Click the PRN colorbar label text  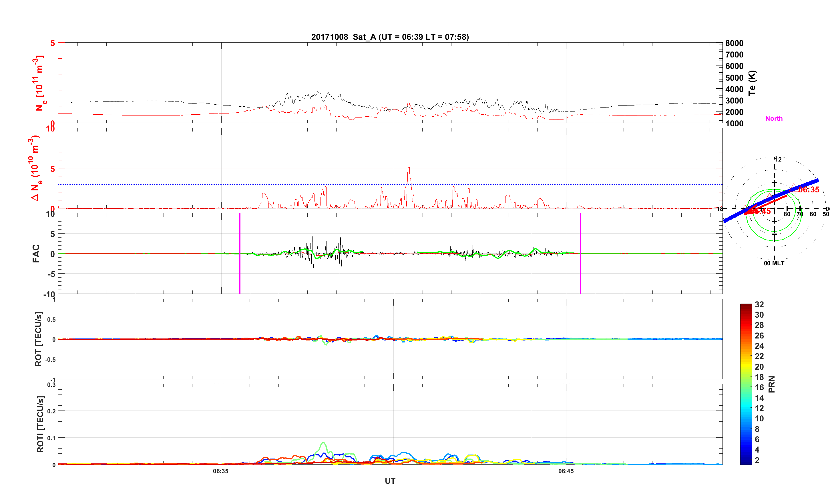(x=771, y=384)
